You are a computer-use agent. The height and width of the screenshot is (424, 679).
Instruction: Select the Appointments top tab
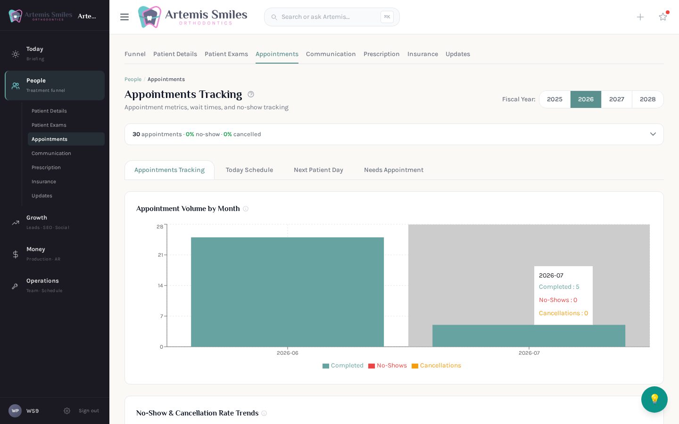click(277, 54)
